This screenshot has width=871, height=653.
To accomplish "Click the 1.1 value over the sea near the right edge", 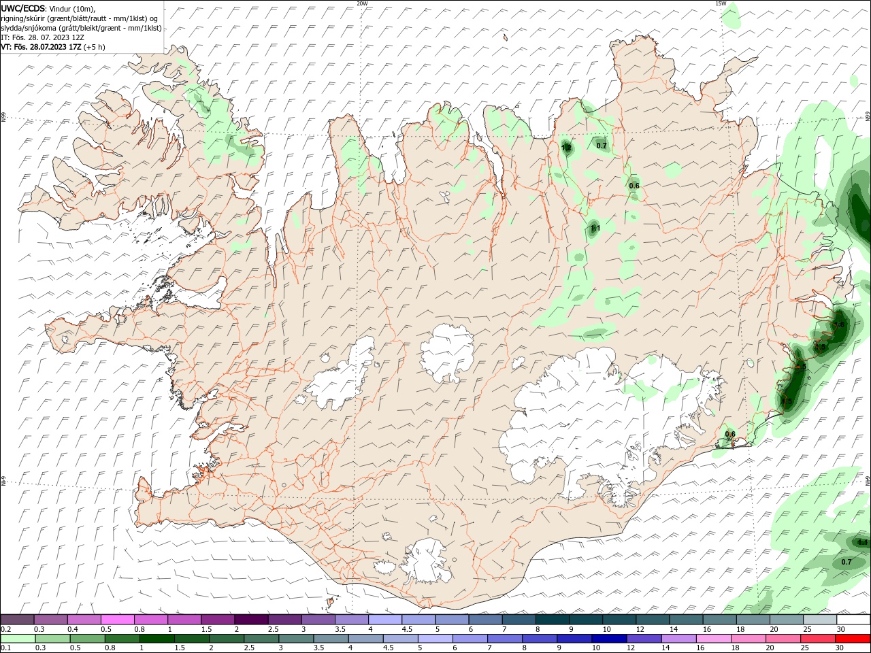I will coord(863,542).
